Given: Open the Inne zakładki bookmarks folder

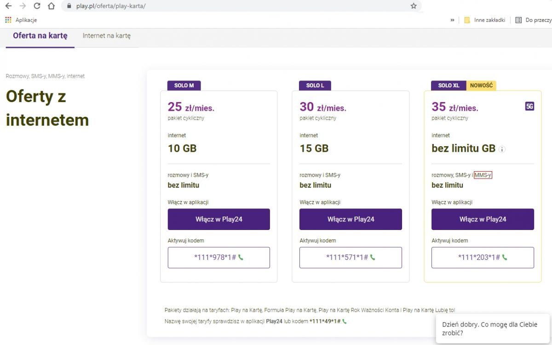Looking at the screenshot, I should click(484, 20).
